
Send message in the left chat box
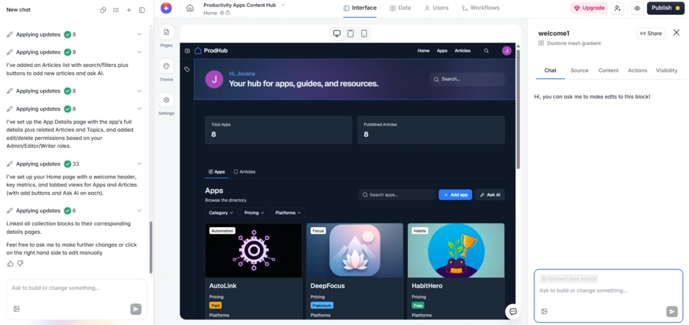click(136, 309)
